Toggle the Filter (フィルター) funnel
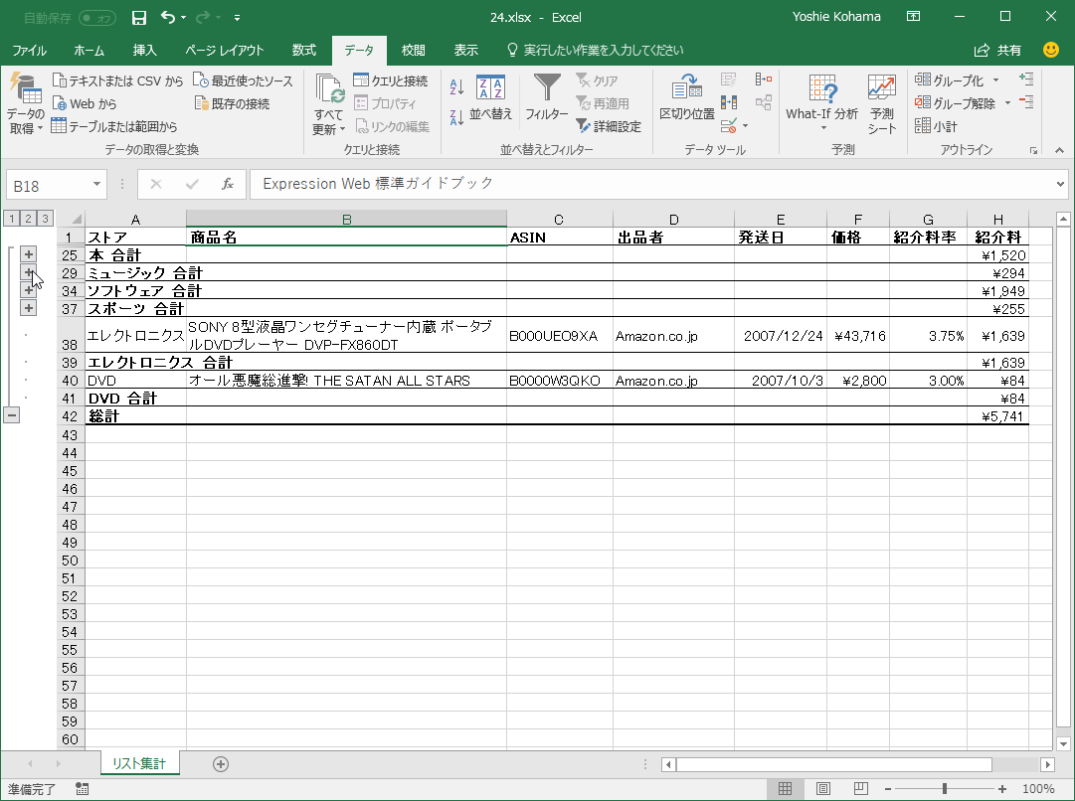 click(x=547, y=97)
